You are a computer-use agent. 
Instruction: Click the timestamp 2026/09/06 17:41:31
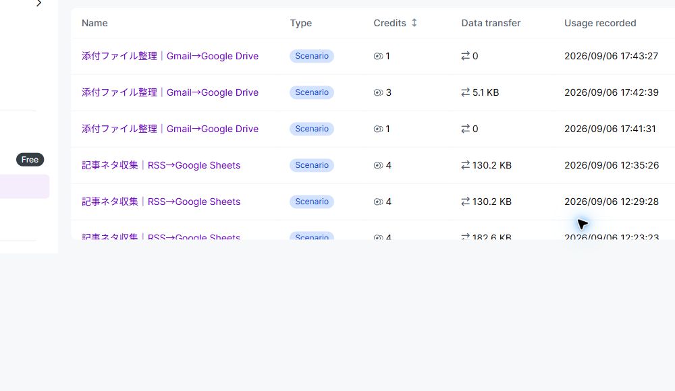[x=610, y=129]
